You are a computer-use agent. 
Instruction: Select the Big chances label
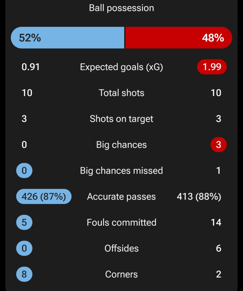click(122, 145)
